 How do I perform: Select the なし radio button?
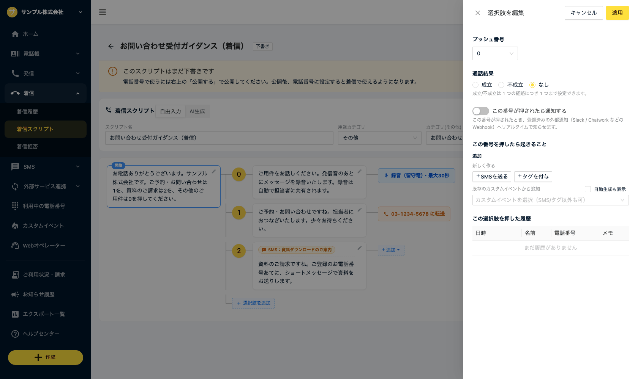532,85
